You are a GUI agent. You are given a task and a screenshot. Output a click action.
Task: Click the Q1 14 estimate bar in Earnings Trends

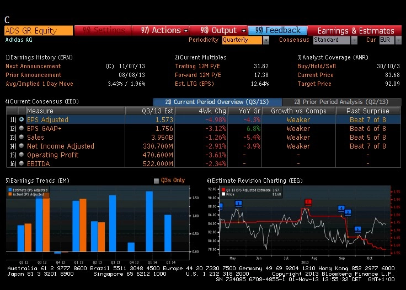click(x=149, y=221)
